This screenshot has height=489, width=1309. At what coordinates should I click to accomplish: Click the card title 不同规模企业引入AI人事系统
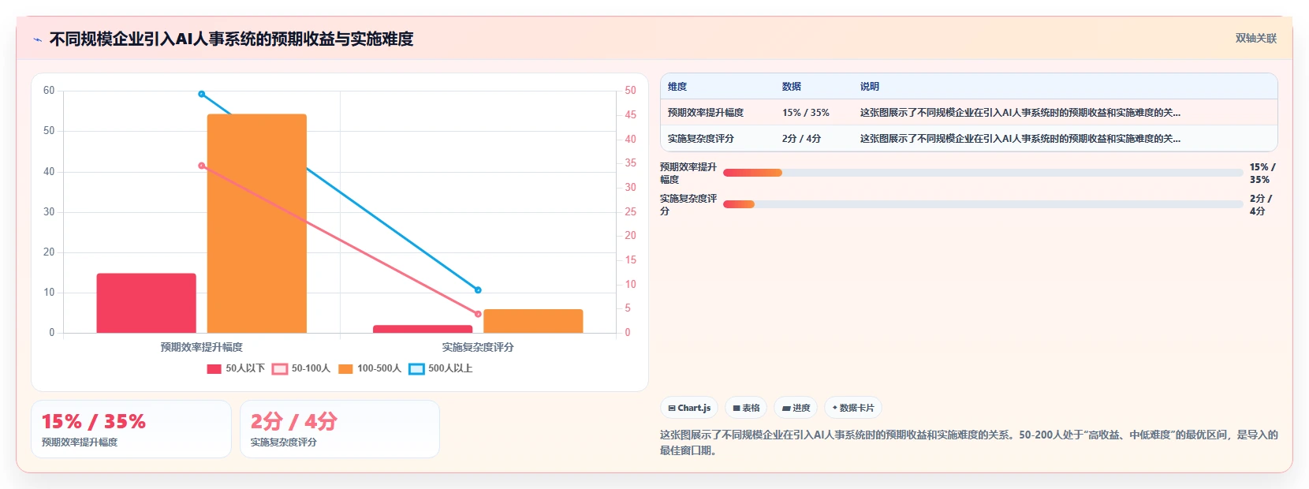[x=231, y=39]
